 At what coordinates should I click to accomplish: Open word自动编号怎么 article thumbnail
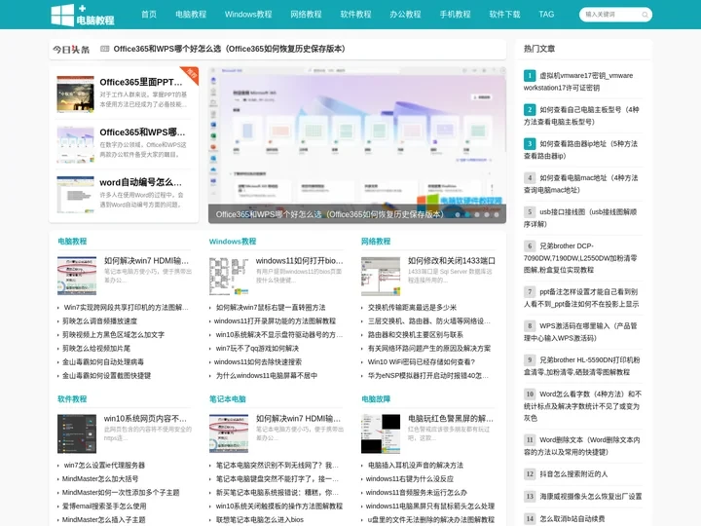point(76,195)
